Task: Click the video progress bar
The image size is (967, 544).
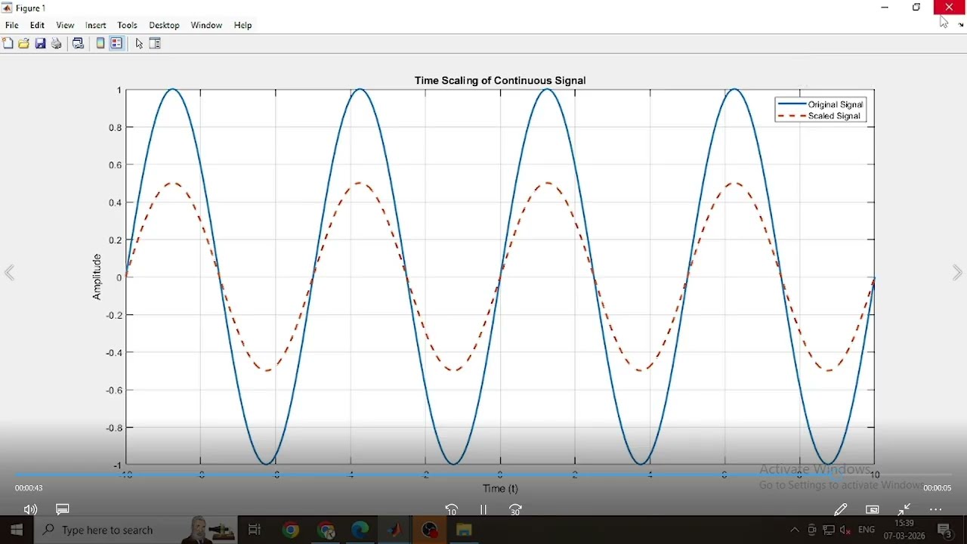Action: (483, 475)
